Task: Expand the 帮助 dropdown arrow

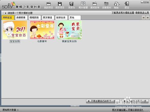Action: [119, 4]
